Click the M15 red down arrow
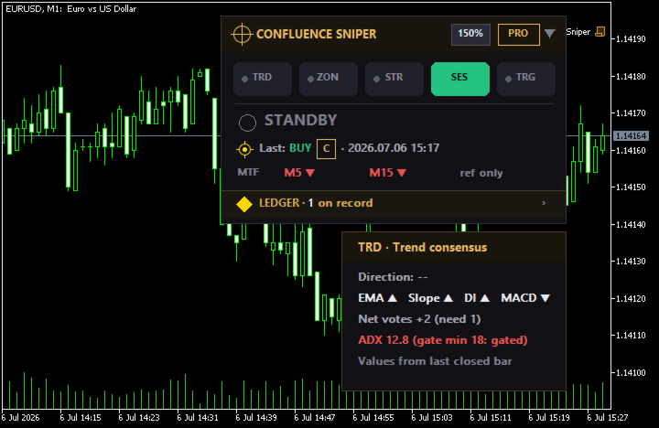Image resolution: width=659 pixels, height=428 pixels. pyautogui.click(x=402, y=173)
